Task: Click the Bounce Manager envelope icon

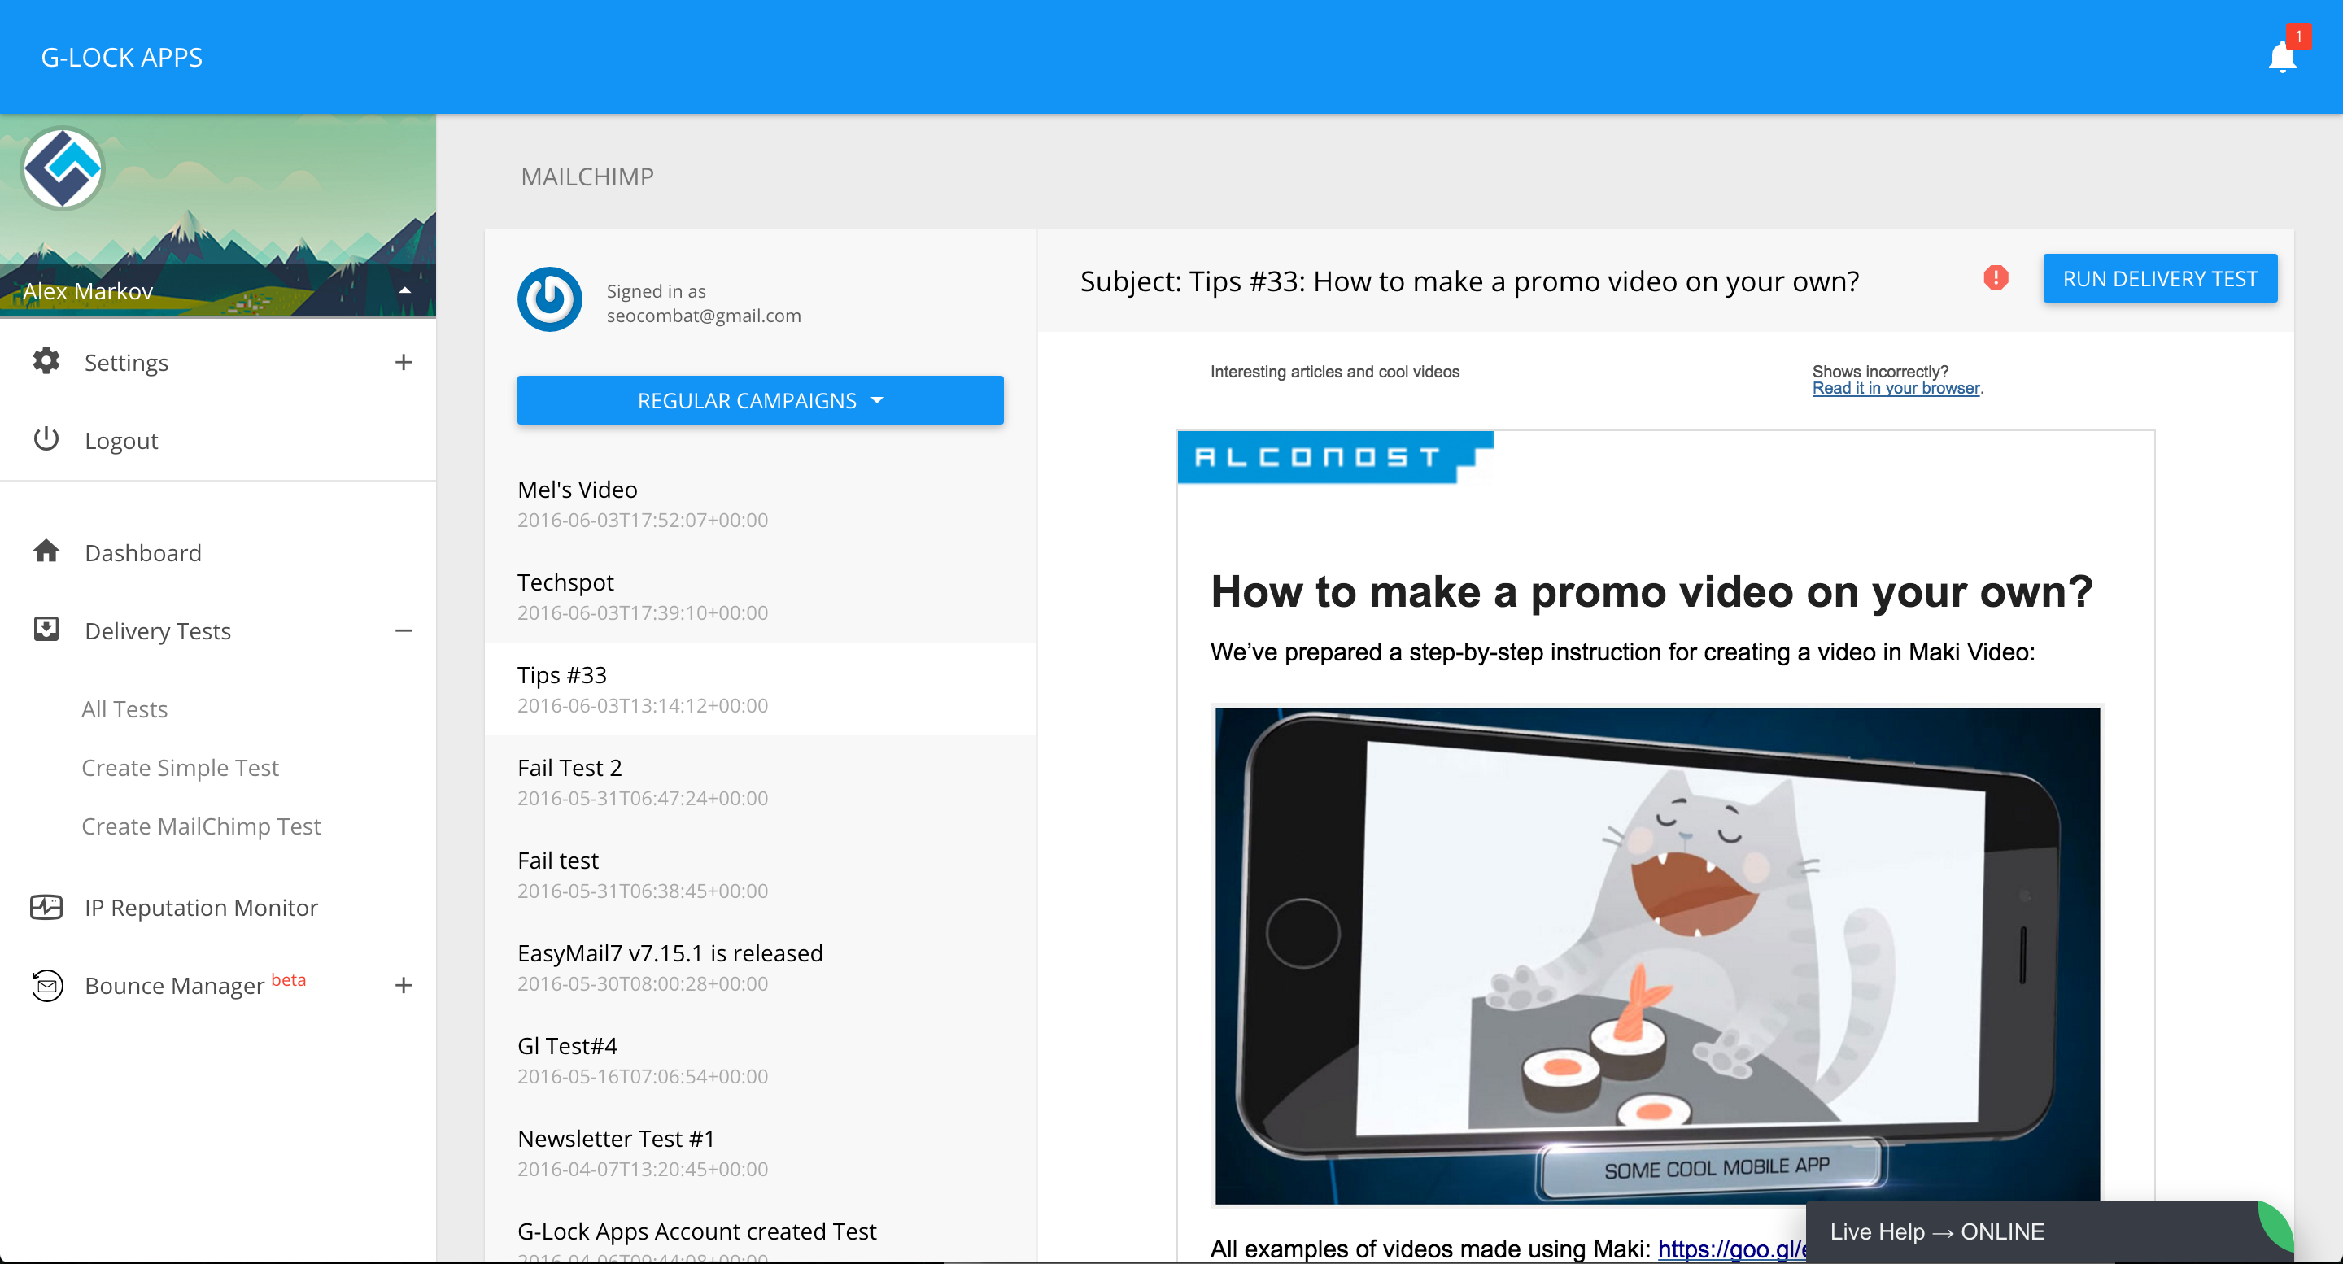Action: pos(46,985)
